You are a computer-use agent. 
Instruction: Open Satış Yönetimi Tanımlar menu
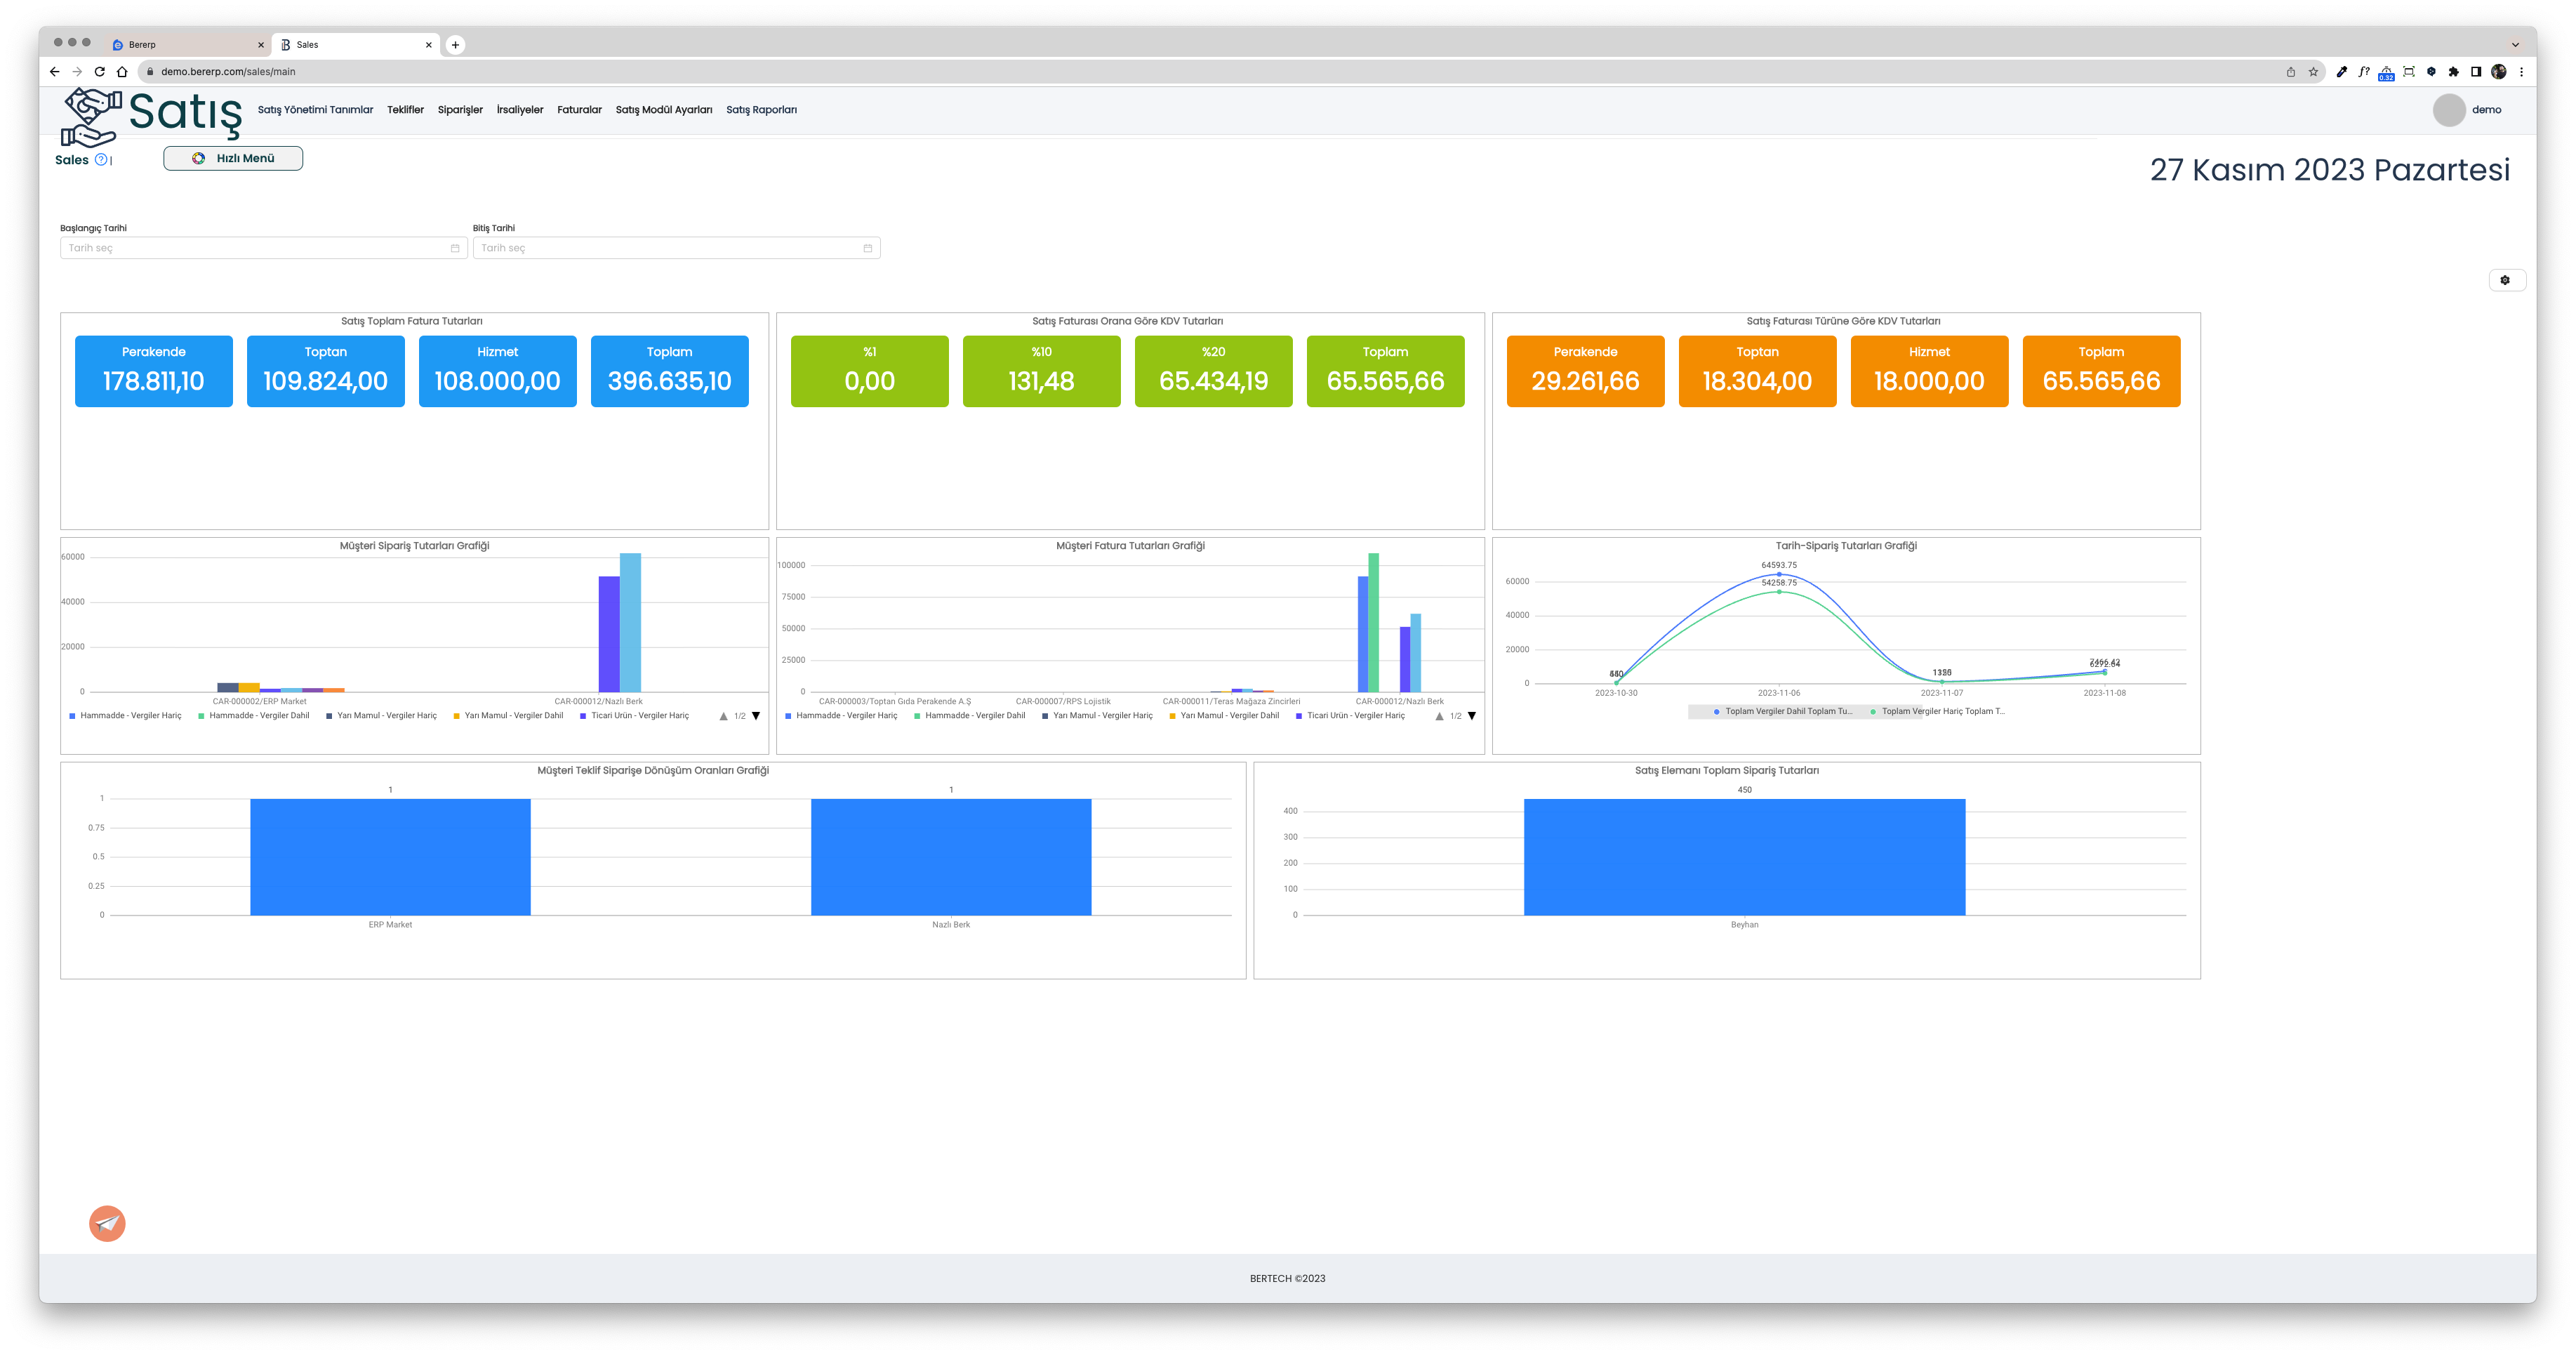coord(315,110)
